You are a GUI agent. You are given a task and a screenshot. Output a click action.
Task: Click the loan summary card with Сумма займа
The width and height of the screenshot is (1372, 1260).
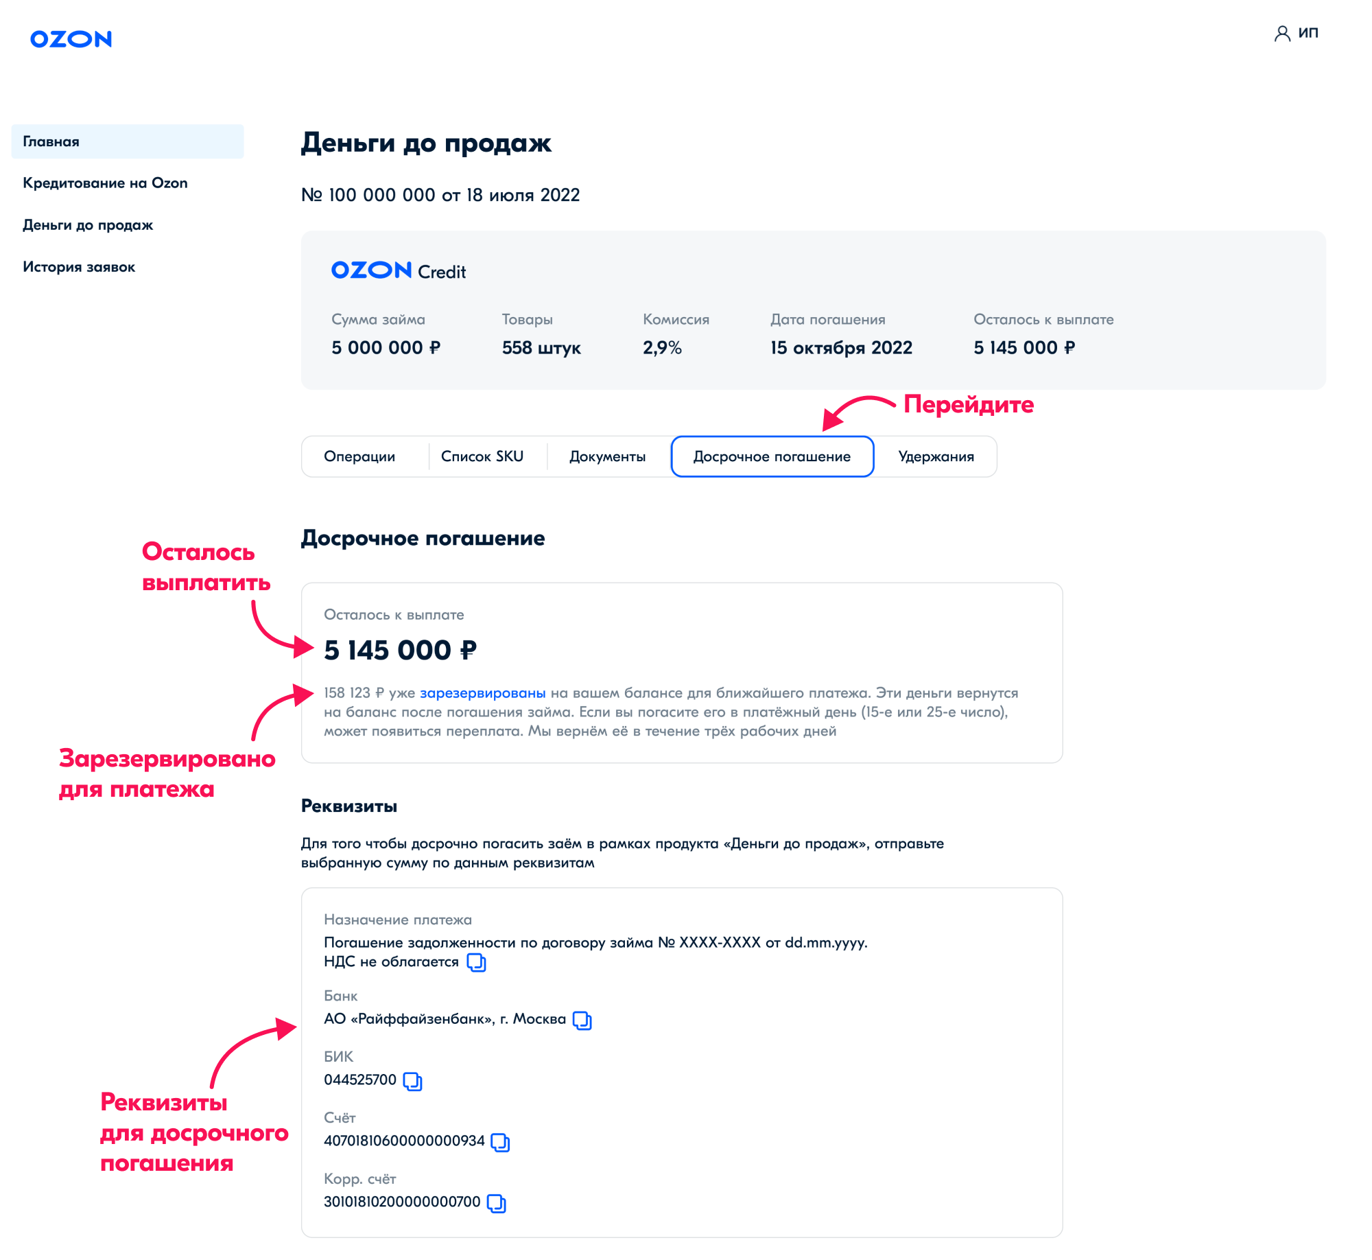click(x=814, y=309)
